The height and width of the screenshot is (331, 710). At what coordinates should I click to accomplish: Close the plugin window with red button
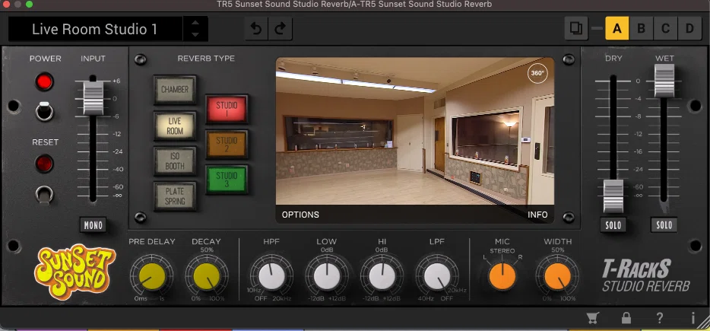pyautogui.click(x=7, y=4)
